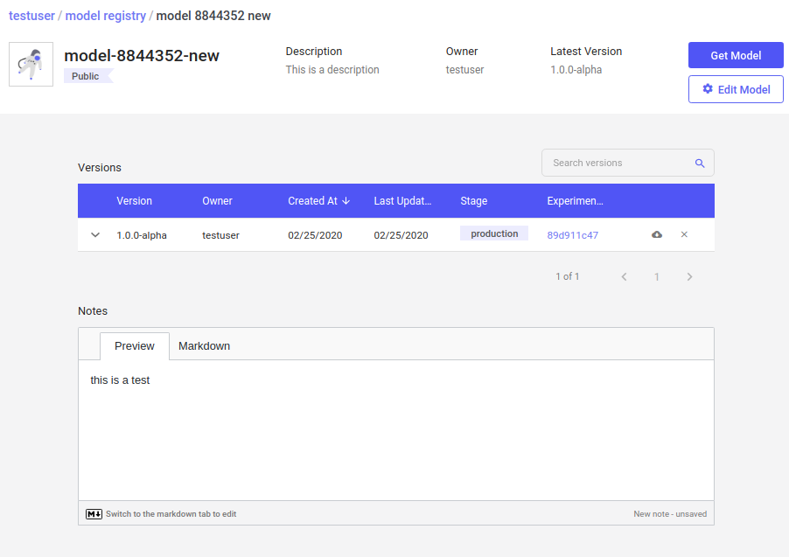Click the model avatar thumbnail image
This screenshot has height=557, width=789.
click(x=31, y=64)
